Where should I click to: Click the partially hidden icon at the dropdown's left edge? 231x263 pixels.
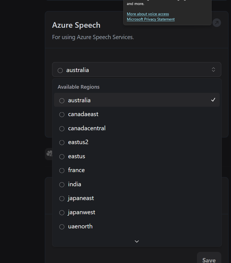tap(49, 154)
